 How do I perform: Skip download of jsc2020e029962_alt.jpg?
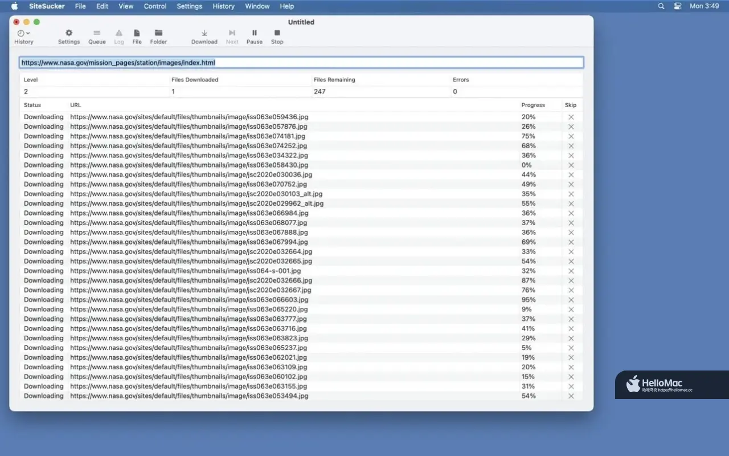[x=571, y=203]
